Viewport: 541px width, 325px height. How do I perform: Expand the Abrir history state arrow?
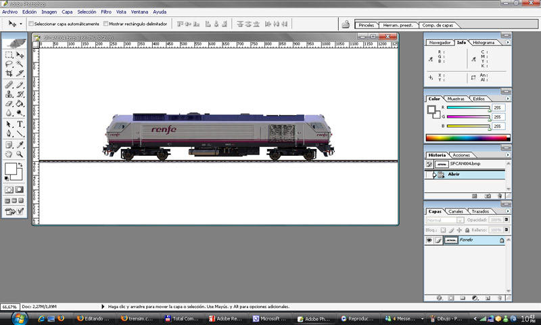tap(434, 175)
